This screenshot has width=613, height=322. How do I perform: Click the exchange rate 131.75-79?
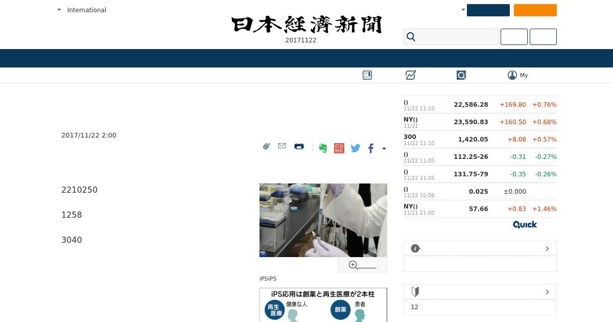coord(471,174)
